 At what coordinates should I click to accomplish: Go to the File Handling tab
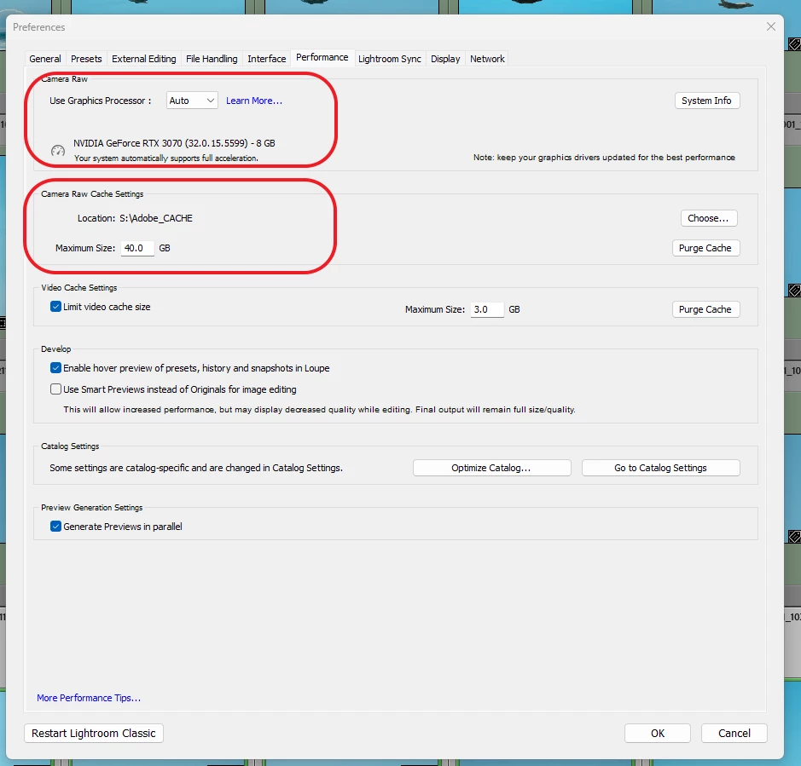click(x=212, y=59)
